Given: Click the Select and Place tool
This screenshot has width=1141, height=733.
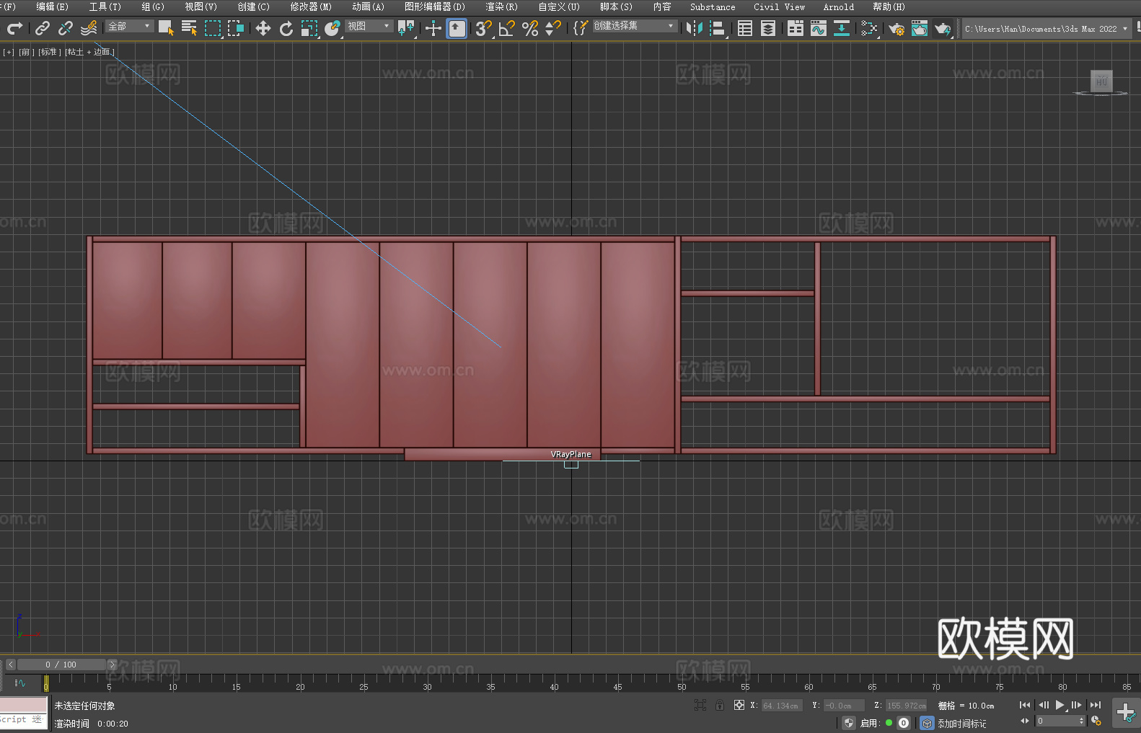Looking at the screenshot, I should click(x=332, y=28).
